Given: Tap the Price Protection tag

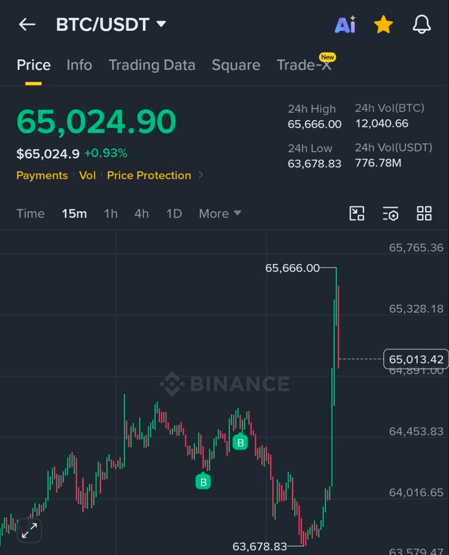Looking at the screenshot, I should point(149,176).
